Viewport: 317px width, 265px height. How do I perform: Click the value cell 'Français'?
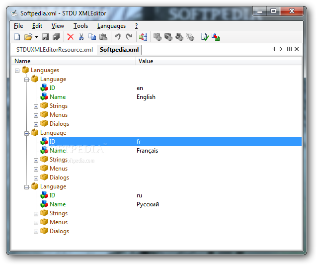147,151
